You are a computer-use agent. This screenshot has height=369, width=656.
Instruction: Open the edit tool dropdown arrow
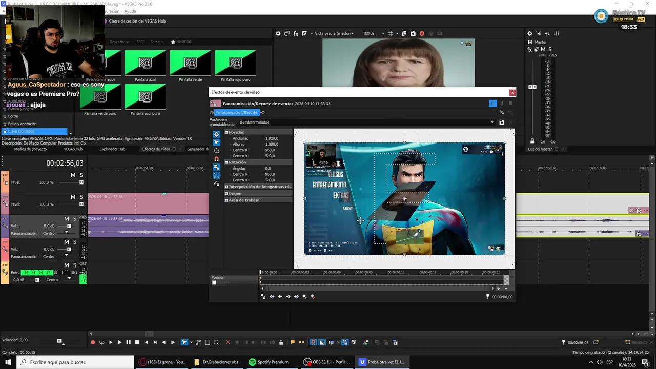pyautogui.click(x=191, y=342)
